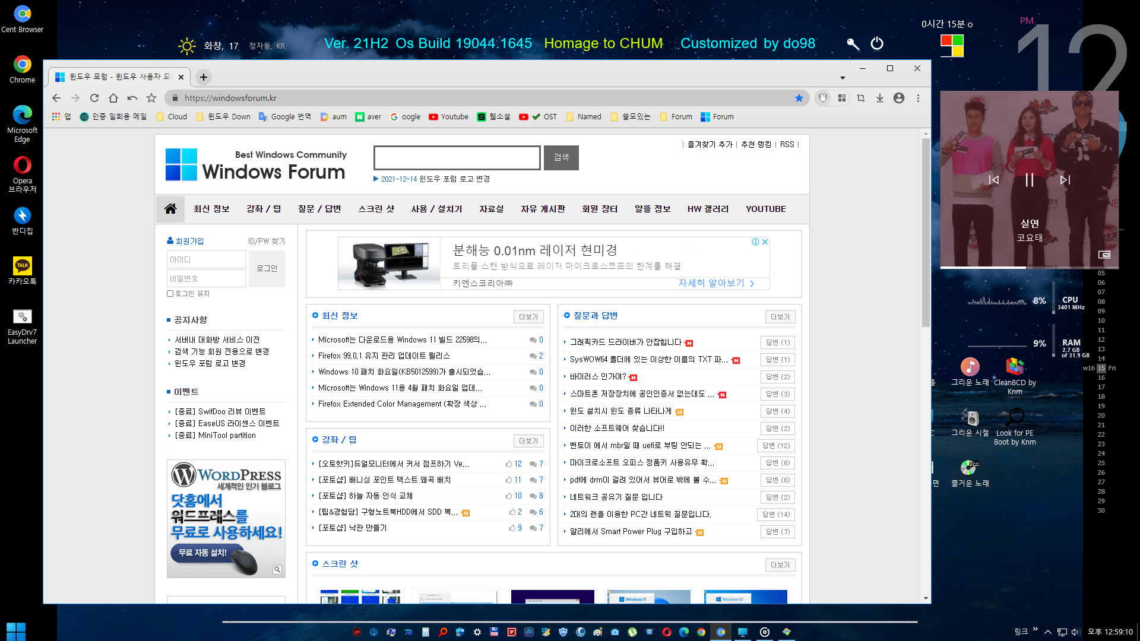1140x641 pixels.
Task: Open browser profile avatar icon
Action: [899, 98]
